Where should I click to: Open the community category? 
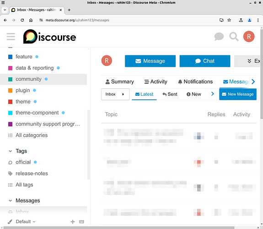[43, 79]
